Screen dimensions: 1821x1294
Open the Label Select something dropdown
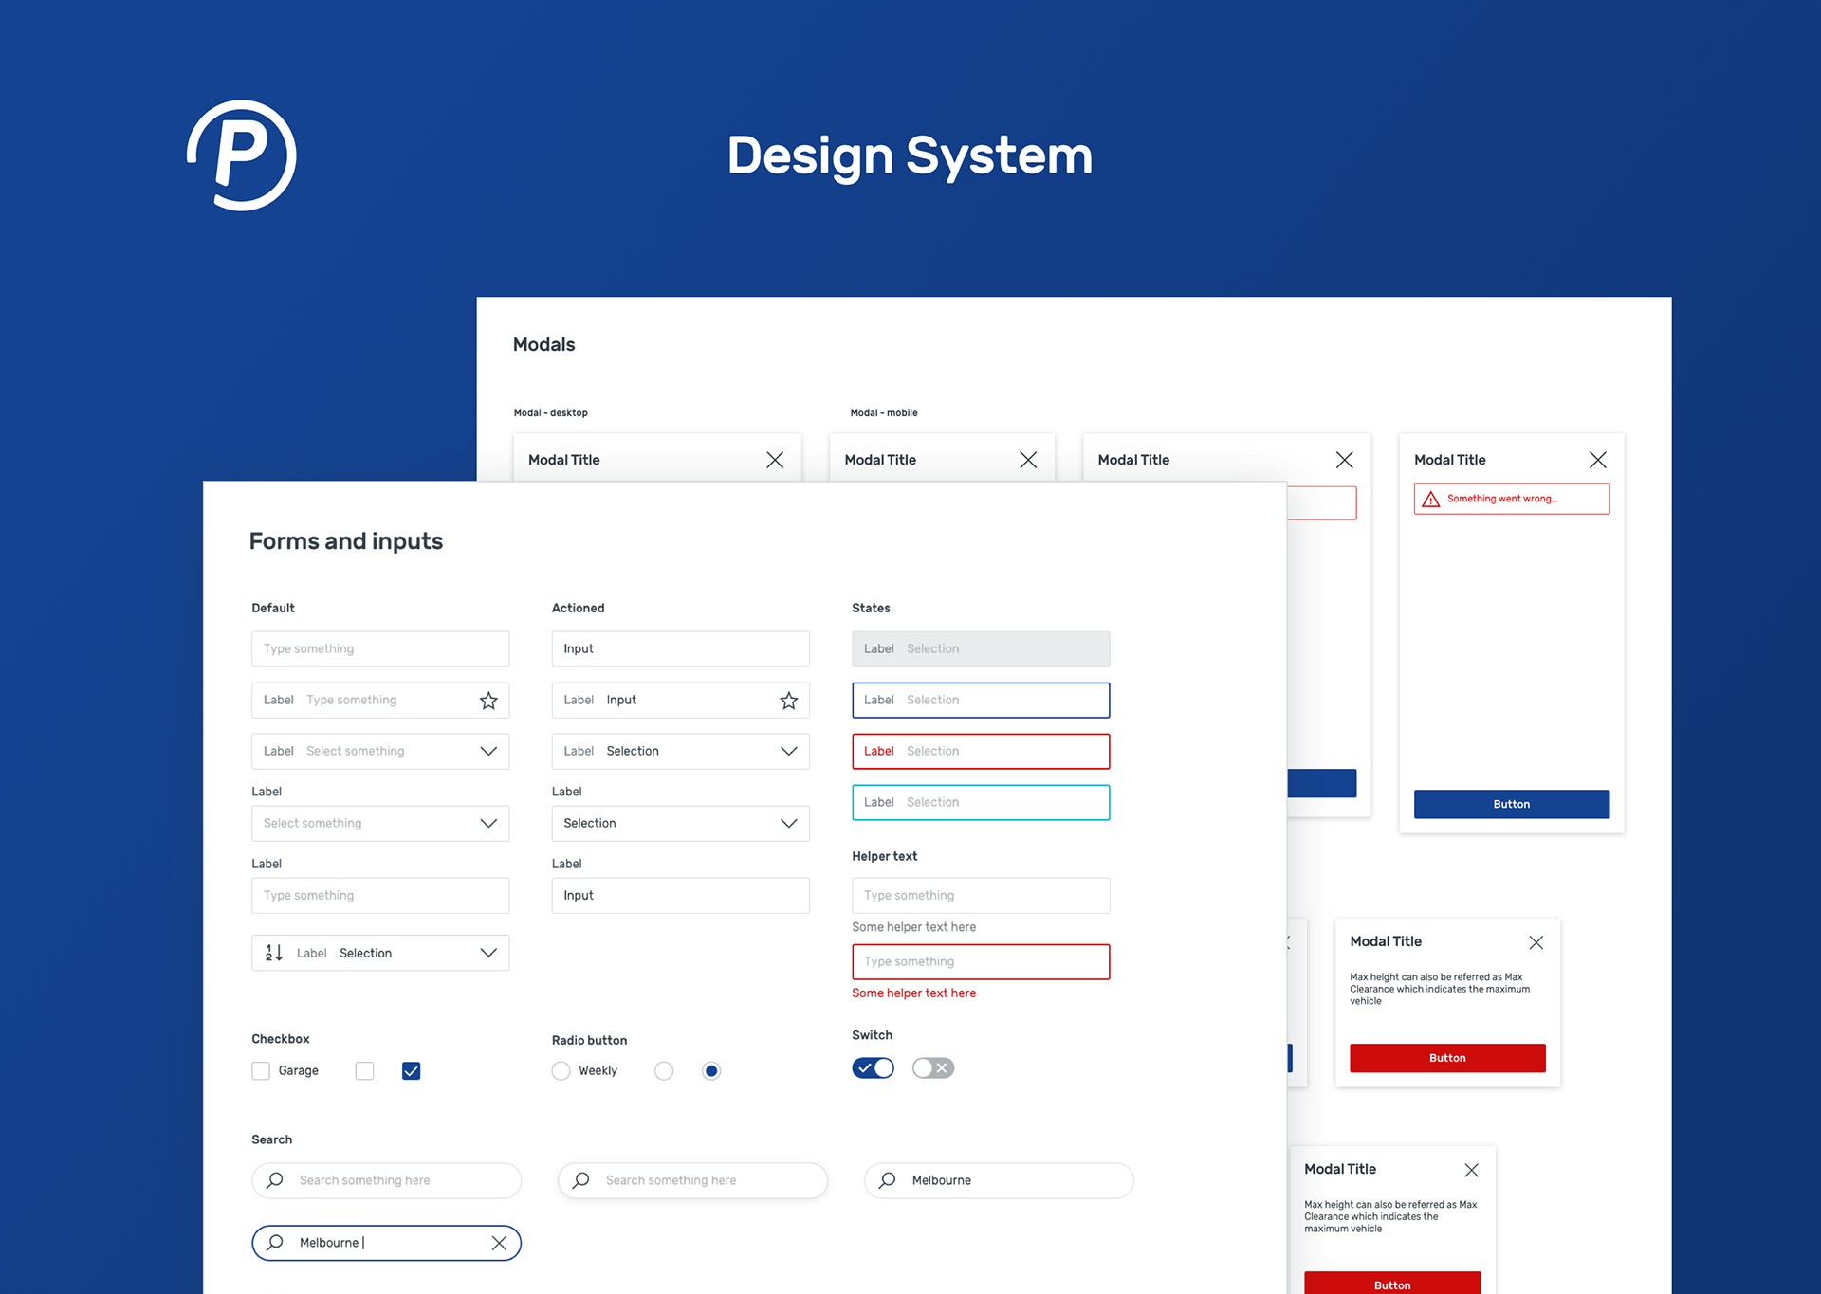[x=488, y=751]
